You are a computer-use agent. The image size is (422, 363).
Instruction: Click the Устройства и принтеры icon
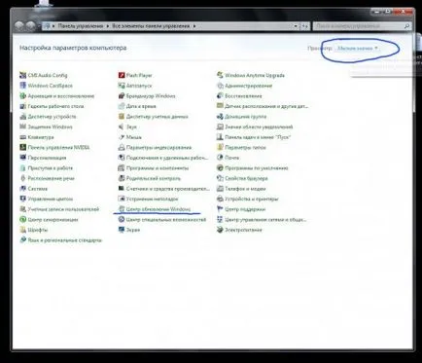(x=220, y=199)
